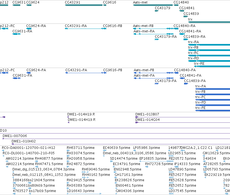Select transcript trx-RC
Screen dimensions: 230x195
[x=193, y=53]
